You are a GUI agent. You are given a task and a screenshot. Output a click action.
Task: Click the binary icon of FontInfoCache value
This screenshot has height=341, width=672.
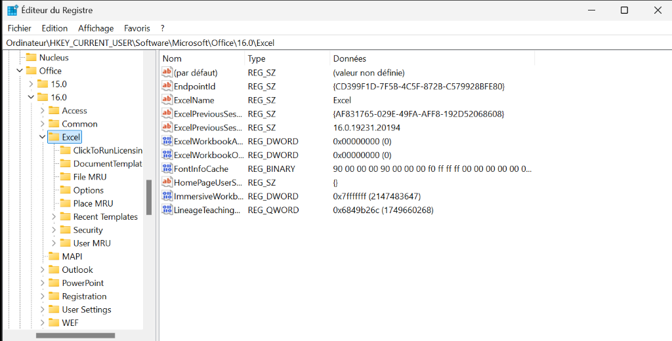pyautogui.click(x=167, y=169)
